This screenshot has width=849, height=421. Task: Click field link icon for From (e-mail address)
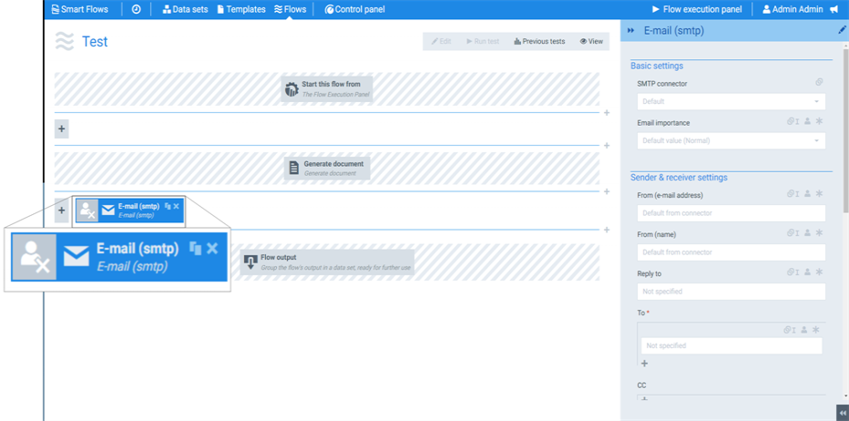pos(793,193)
